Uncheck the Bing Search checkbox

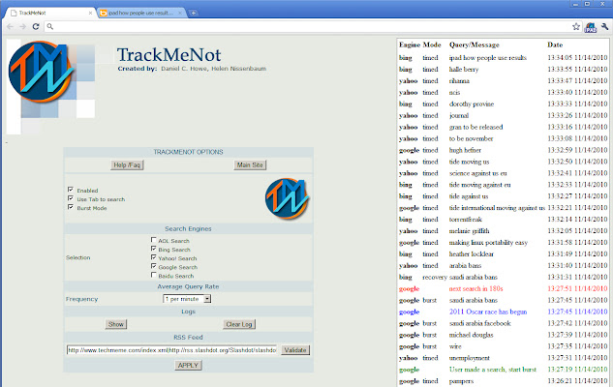(154, 249)
